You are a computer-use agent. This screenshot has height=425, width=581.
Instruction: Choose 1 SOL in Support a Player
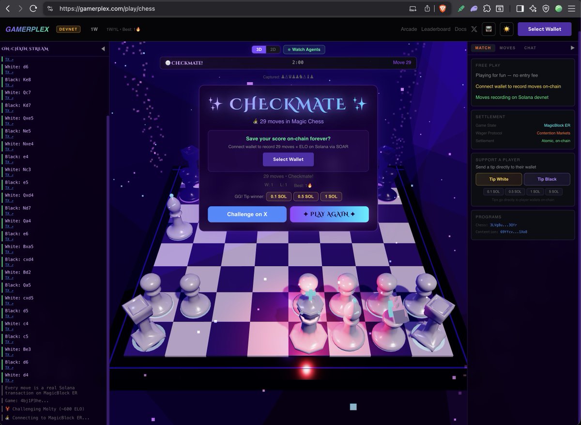535,192
